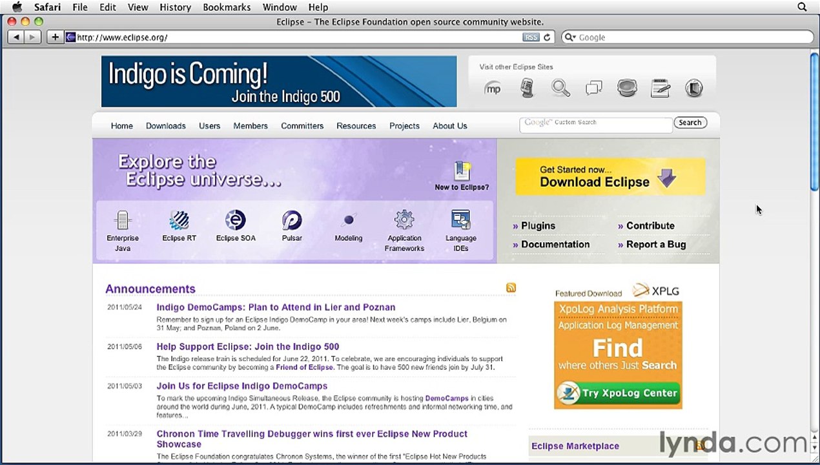
Task: Open the book Eclipse site icon
Action: (694, 88)
